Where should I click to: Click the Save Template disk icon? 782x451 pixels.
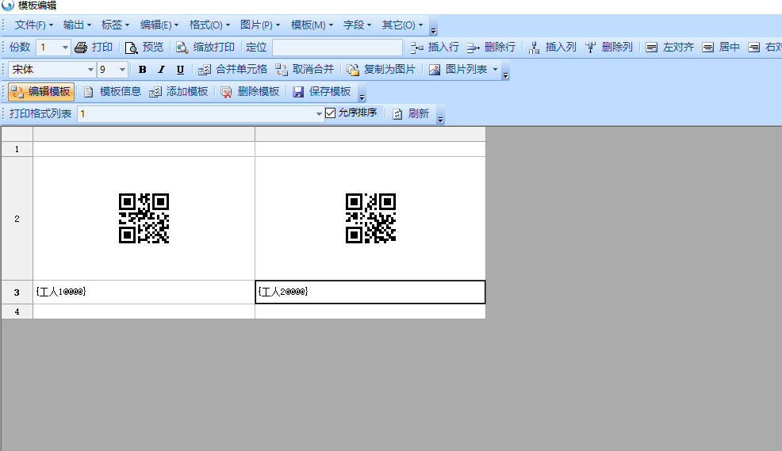[298, 92]
